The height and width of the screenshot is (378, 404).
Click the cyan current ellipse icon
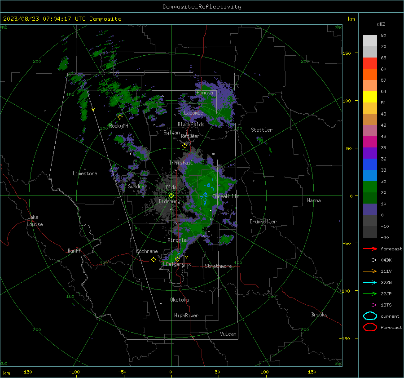pyautogui.click(x=370, y=316)
